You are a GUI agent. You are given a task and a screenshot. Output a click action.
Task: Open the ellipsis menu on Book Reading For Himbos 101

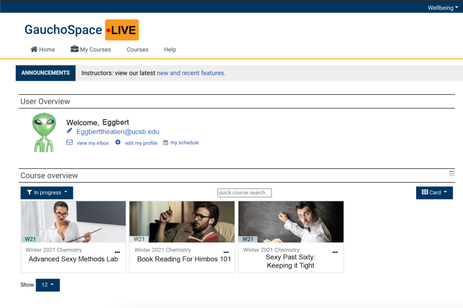226,252
